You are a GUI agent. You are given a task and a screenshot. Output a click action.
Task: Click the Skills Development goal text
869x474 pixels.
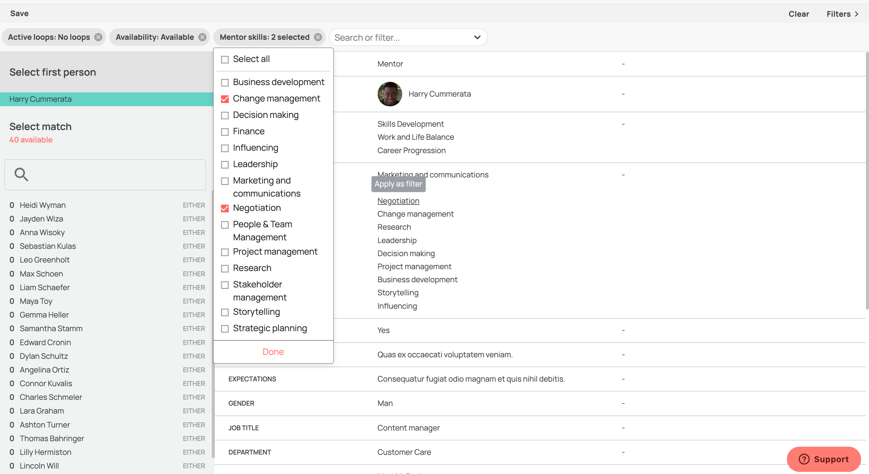coord(410,124)
